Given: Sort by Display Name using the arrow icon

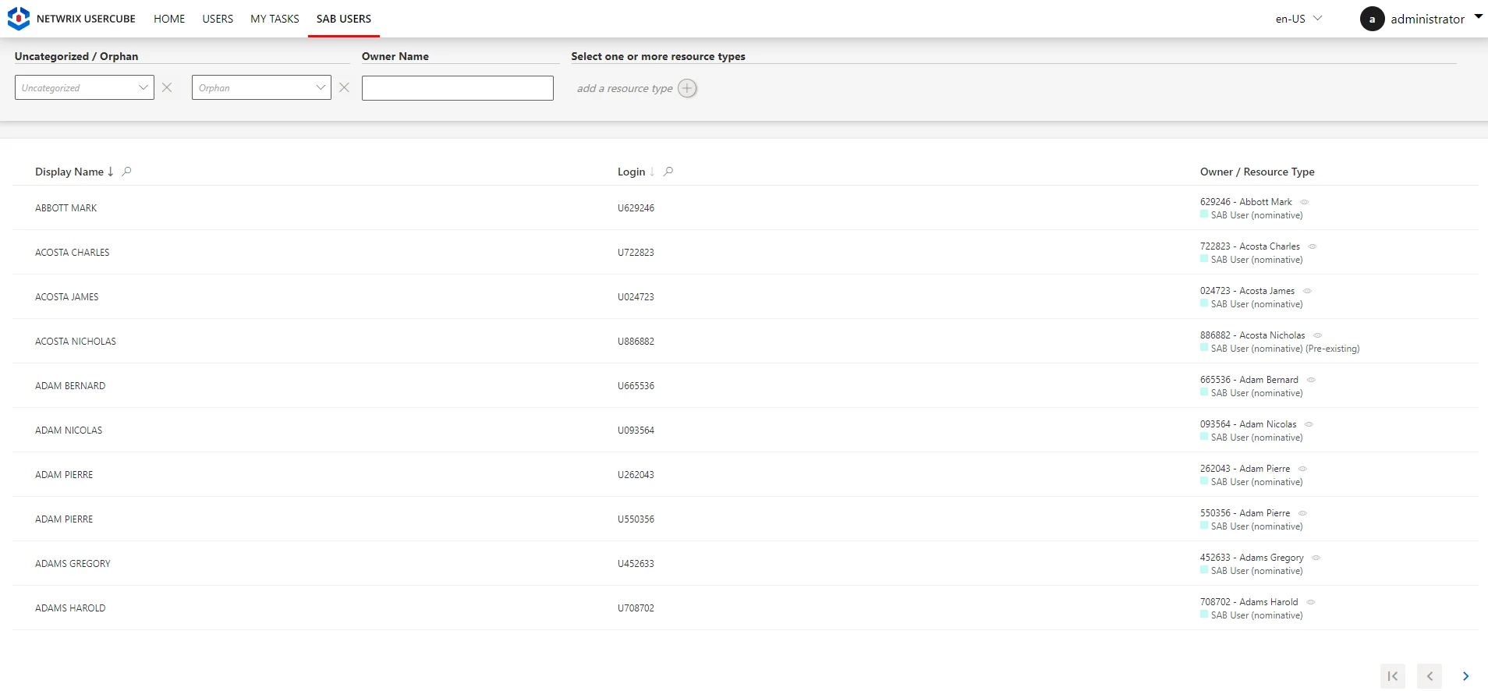Looking at the screenshot, I should tap(111, 172).
